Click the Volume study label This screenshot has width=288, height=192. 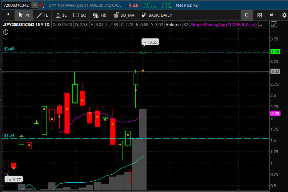pos(173,24)
